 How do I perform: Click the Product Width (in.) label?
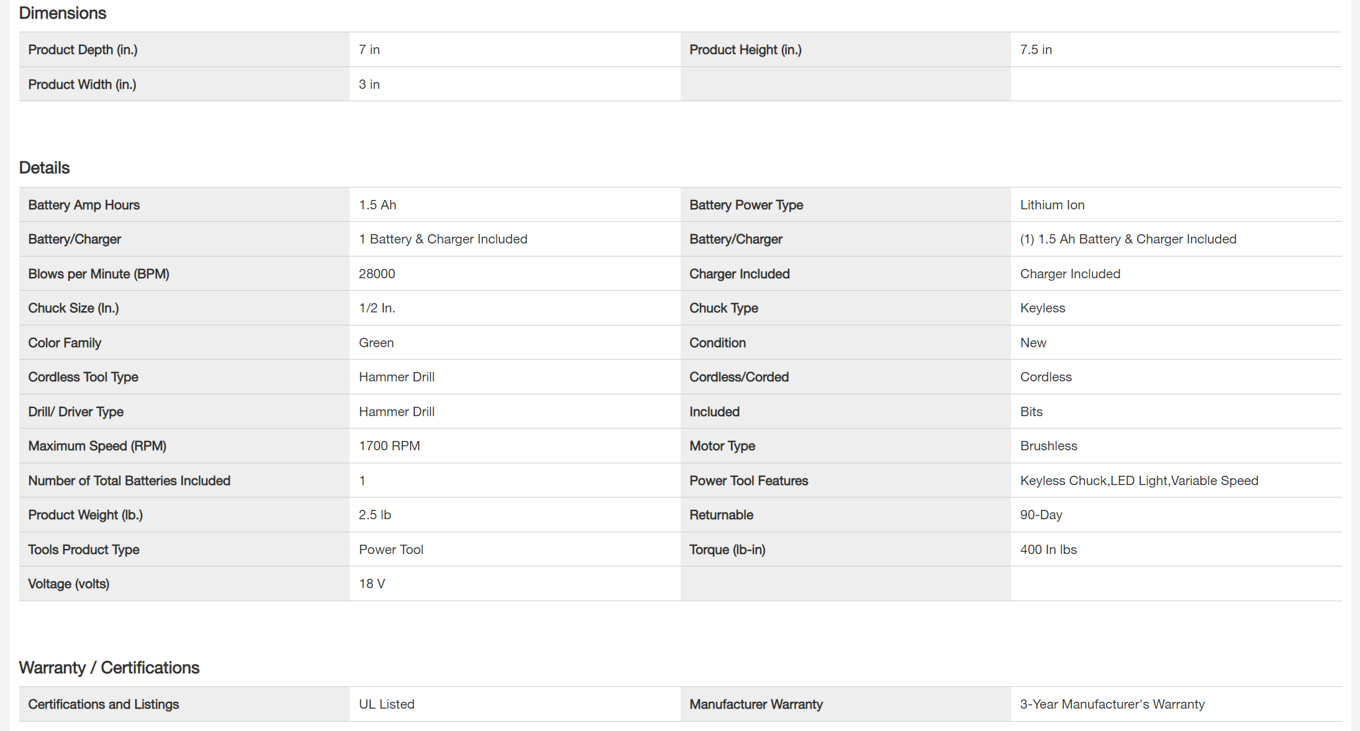[x=82, y=84]
